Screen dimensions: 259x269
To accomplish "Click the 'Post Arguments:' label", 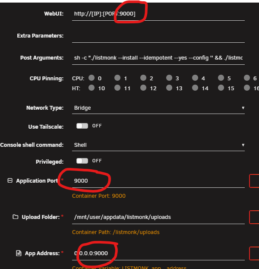I will coord(42,58).
